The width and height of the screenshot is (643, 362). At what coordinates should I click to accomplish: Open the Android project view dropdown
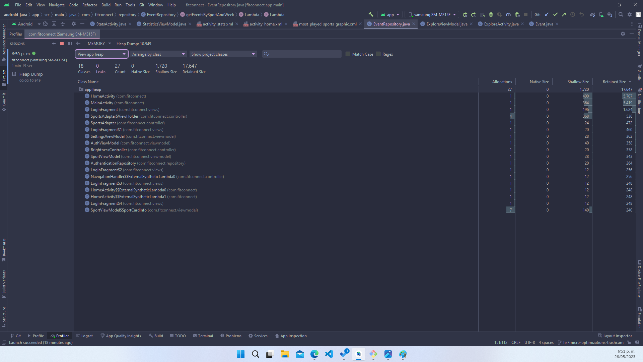pos(26,24)
